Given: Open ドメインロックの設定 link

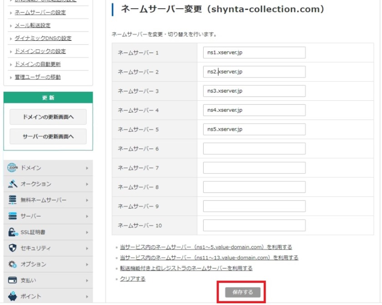Looking at the screenshot, I should tap(40, 51).
